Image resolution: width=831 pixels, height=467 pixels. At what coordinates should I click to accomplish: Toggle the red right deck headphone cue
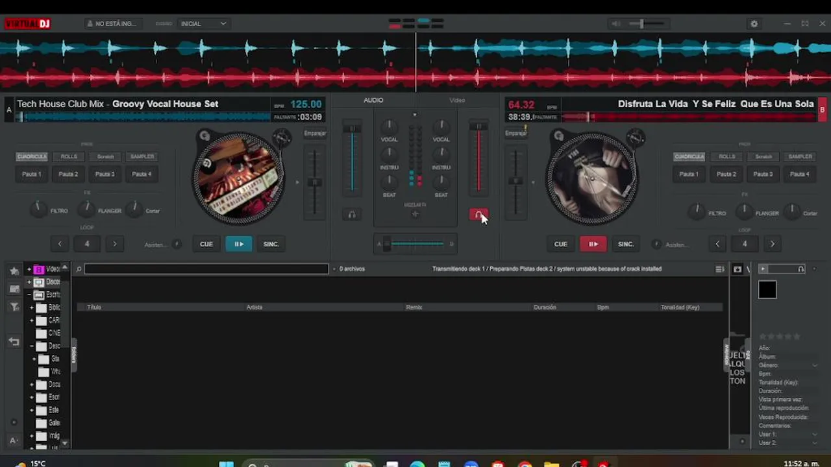click(x=478, y=215)
